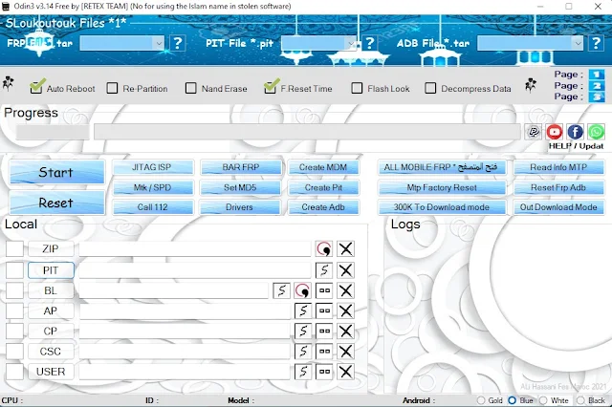Image resolution: width=612 pixels, height=407 pixels.
Task: Uncheck the Auto Reboot option
Action: pyautogui.click(x=36, y=87)
